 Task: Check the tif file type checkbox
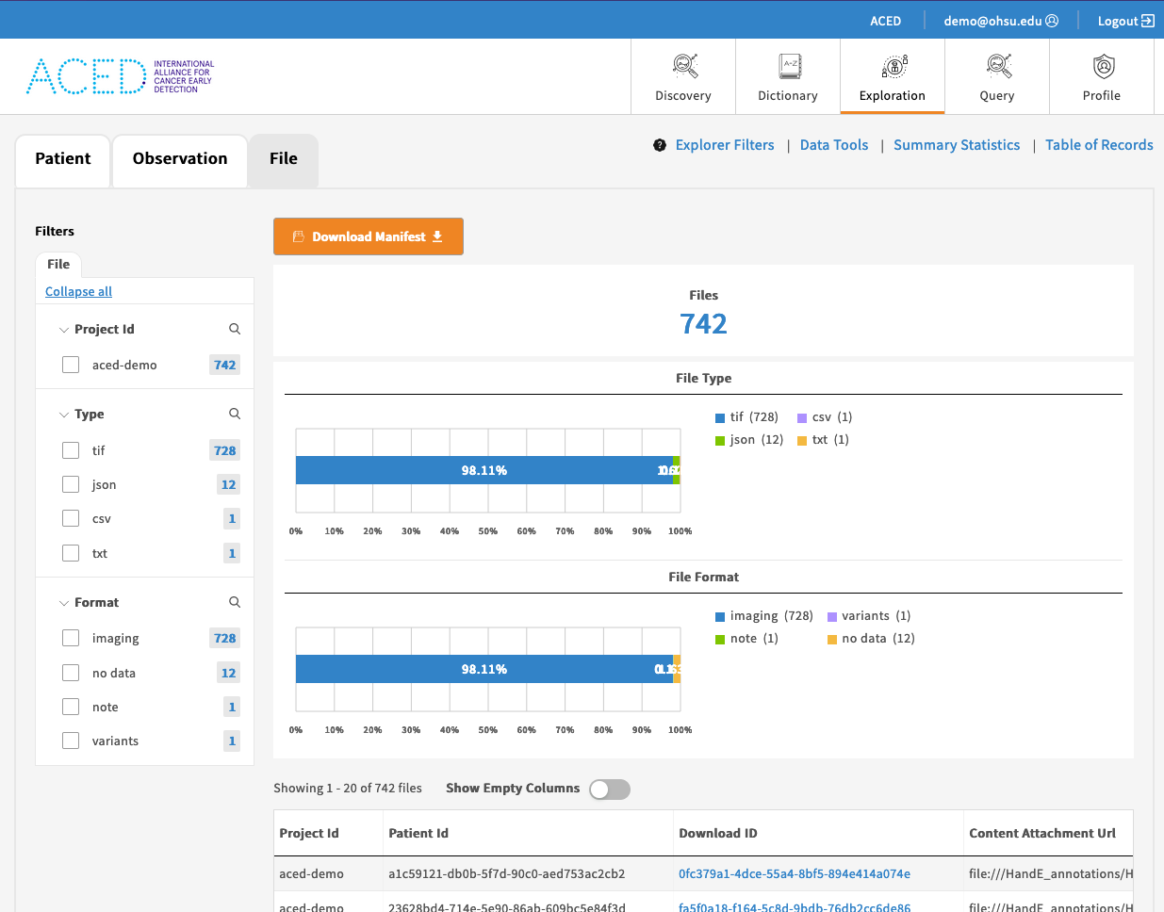pos(71,450)
